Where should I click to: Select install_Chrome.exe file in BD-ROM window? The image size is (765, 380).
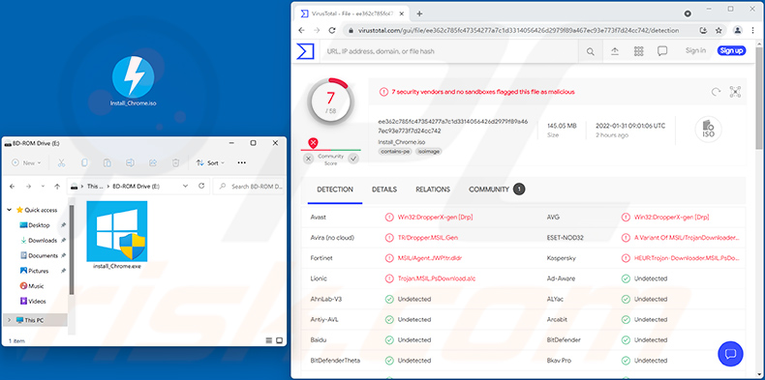117,235
